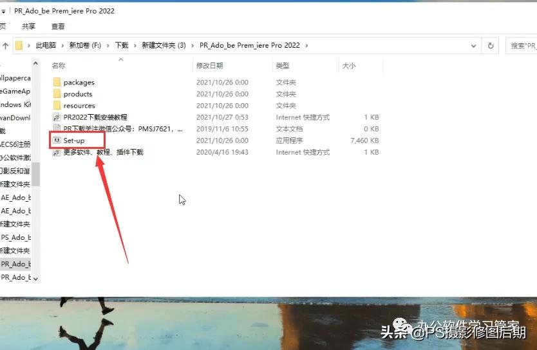The image size is (537, 350).
Task: Click the 文本文档 type value
Action: tap(289, 129)
